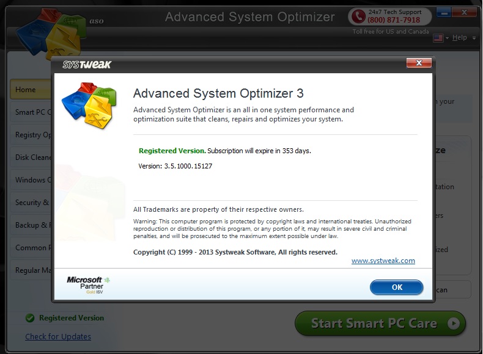
Task: Expand the arrow beside Help
Action: pos(474,38)
